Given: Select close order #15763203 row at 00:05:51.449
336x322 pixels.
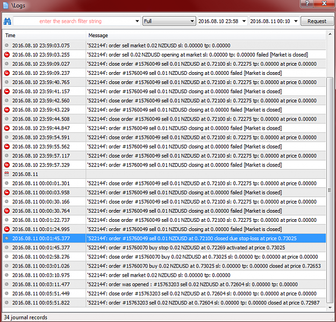Looking at the screenshot, I should [x=164, y=293].
